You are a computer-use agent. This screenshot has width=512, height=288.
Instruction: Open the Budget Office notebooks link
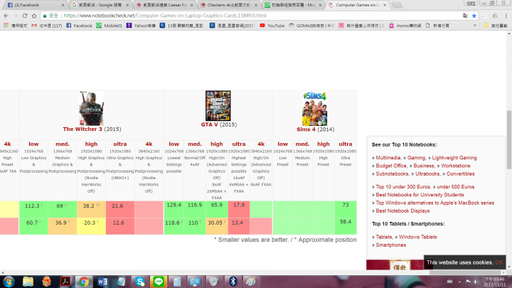(x=391, y=166)
